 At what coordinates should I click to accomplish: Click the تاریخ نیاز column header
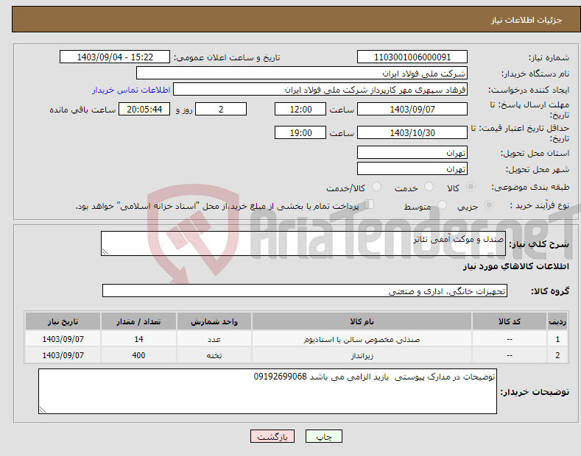(x=63, y=321)
